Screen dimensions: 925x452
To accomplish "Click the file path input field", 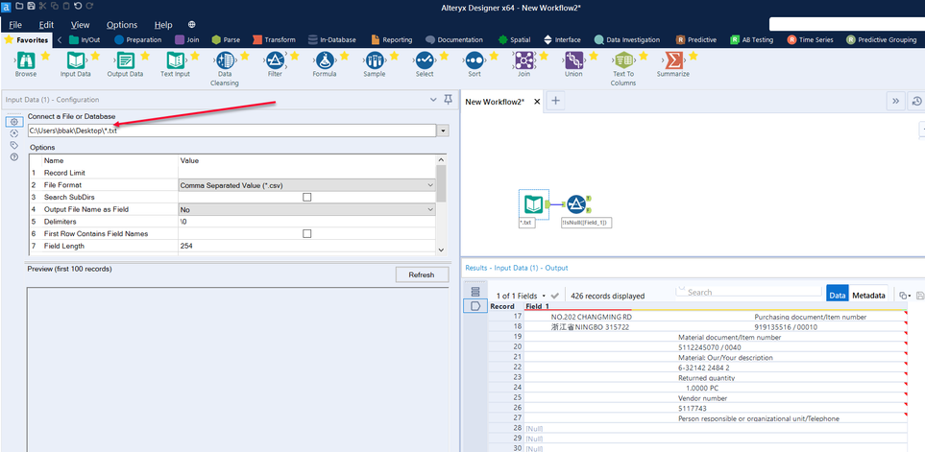I will (x=232, y=131).
